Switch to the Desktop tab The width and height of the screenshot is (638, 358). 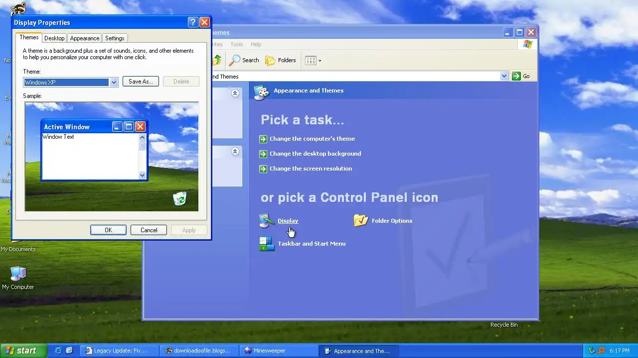click(54, 38)
